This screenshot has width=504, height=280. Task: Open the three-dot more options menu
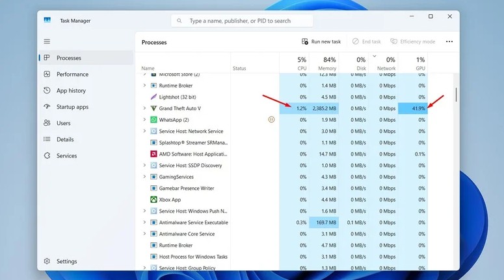[449, 41]
